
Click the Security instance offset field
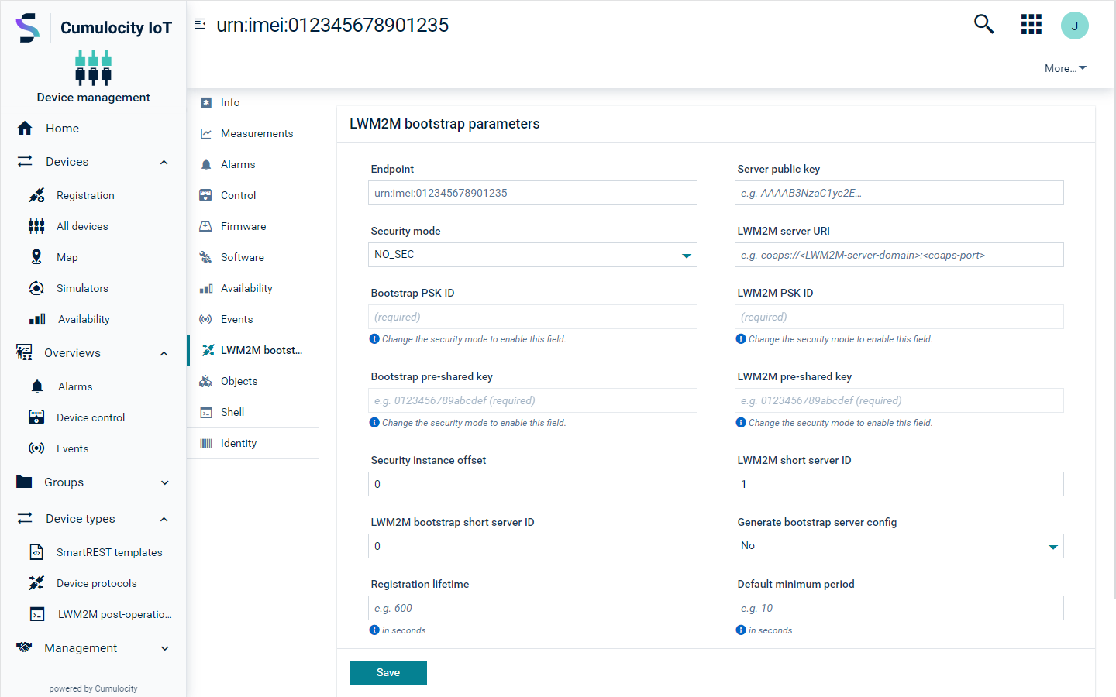(532, 484)
